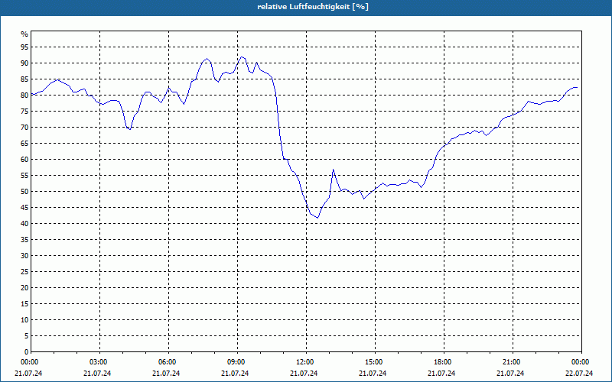Screen dimensions: 612x382
Task: Select the 22.07.24 date label
Action: coord(579,374)
